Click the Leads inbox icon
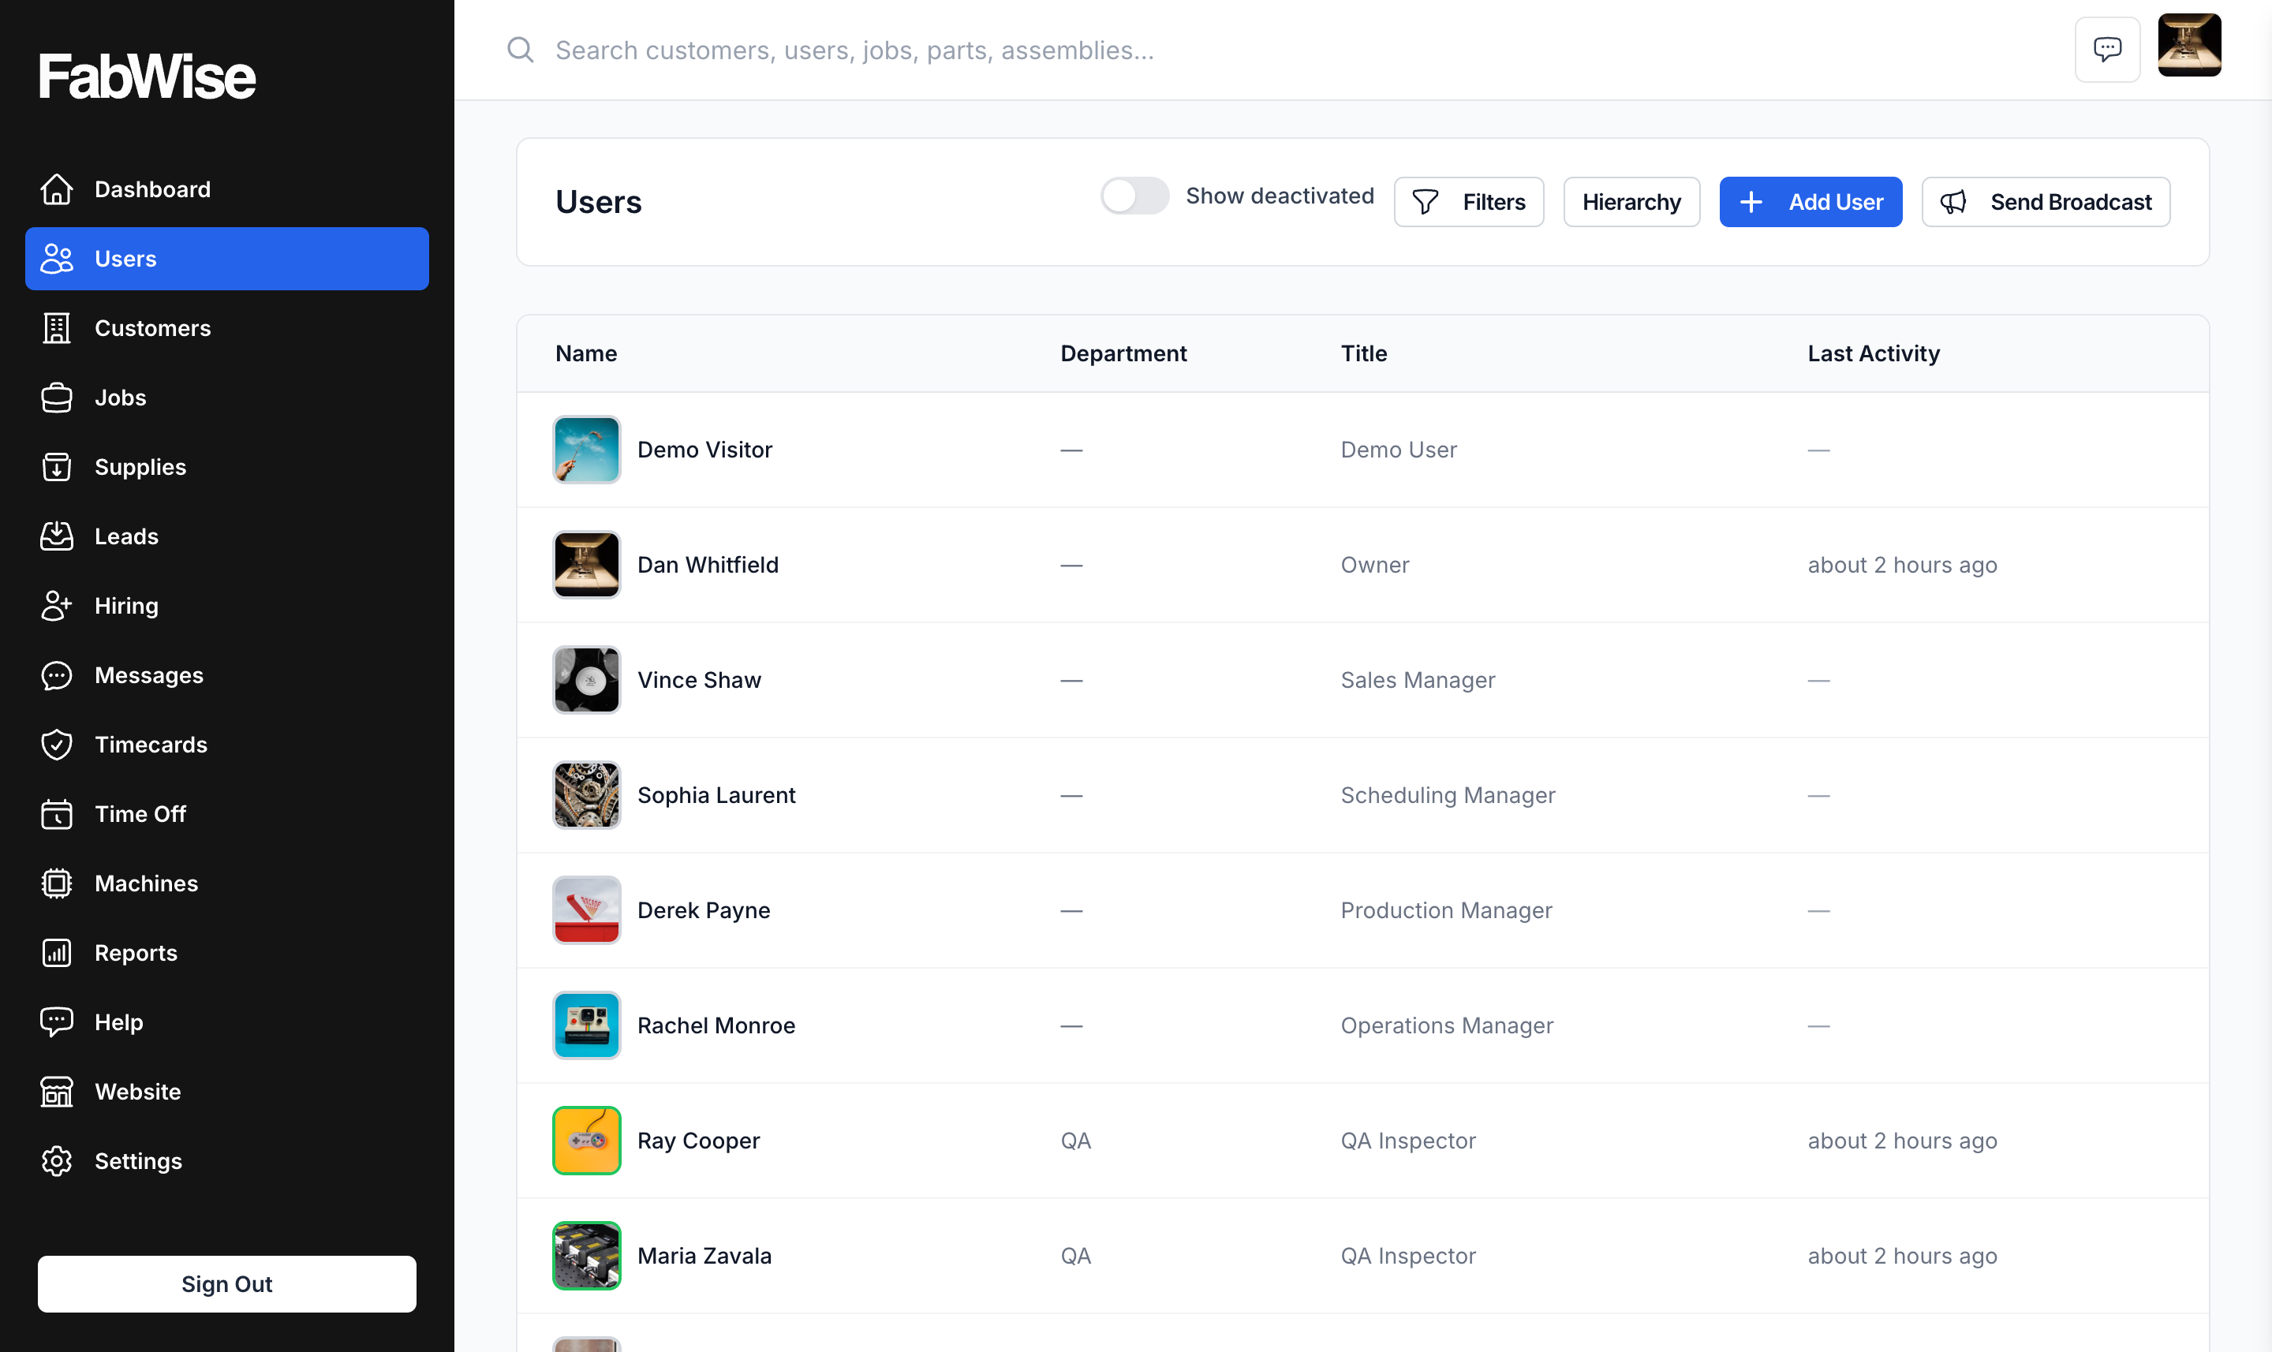The image size is (2272, 1352). click(57, 536)
